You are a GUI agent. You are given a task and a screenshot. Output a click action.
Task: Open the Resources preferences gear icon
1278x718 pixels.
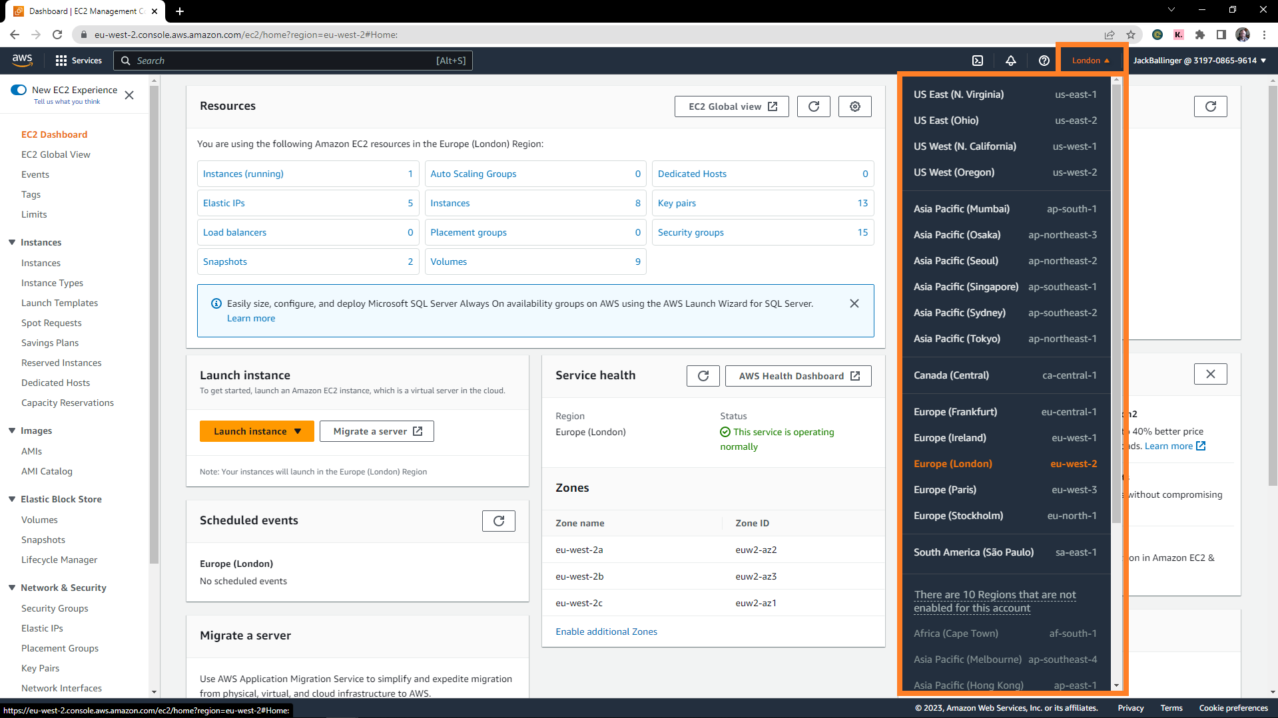[854, 106]
